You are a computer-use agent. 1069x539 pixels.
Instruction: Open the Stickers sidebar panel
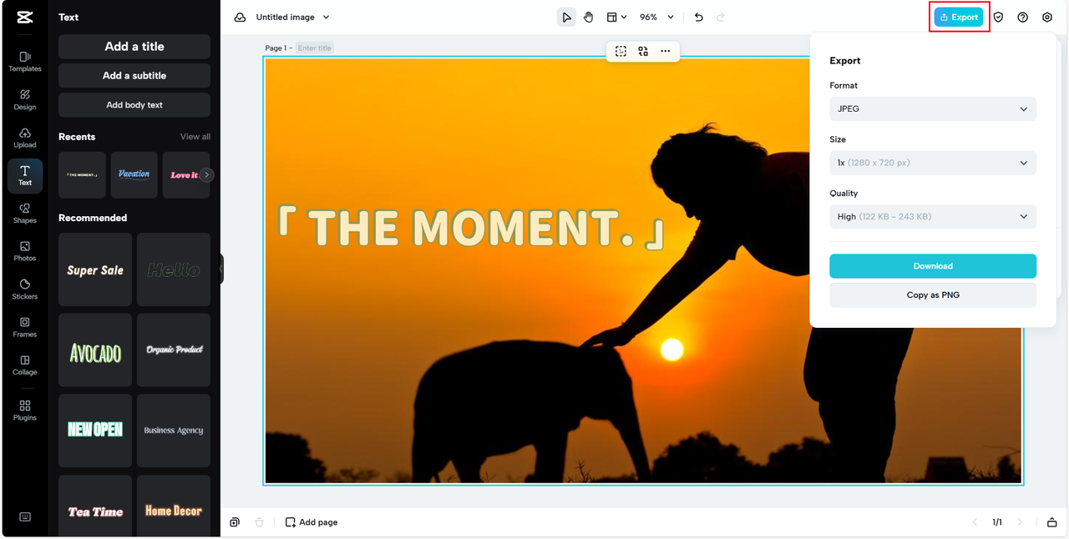click(x=25, y=290)
